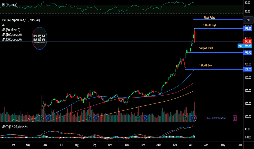Click the dividend D marker near March

pos(192,118)
